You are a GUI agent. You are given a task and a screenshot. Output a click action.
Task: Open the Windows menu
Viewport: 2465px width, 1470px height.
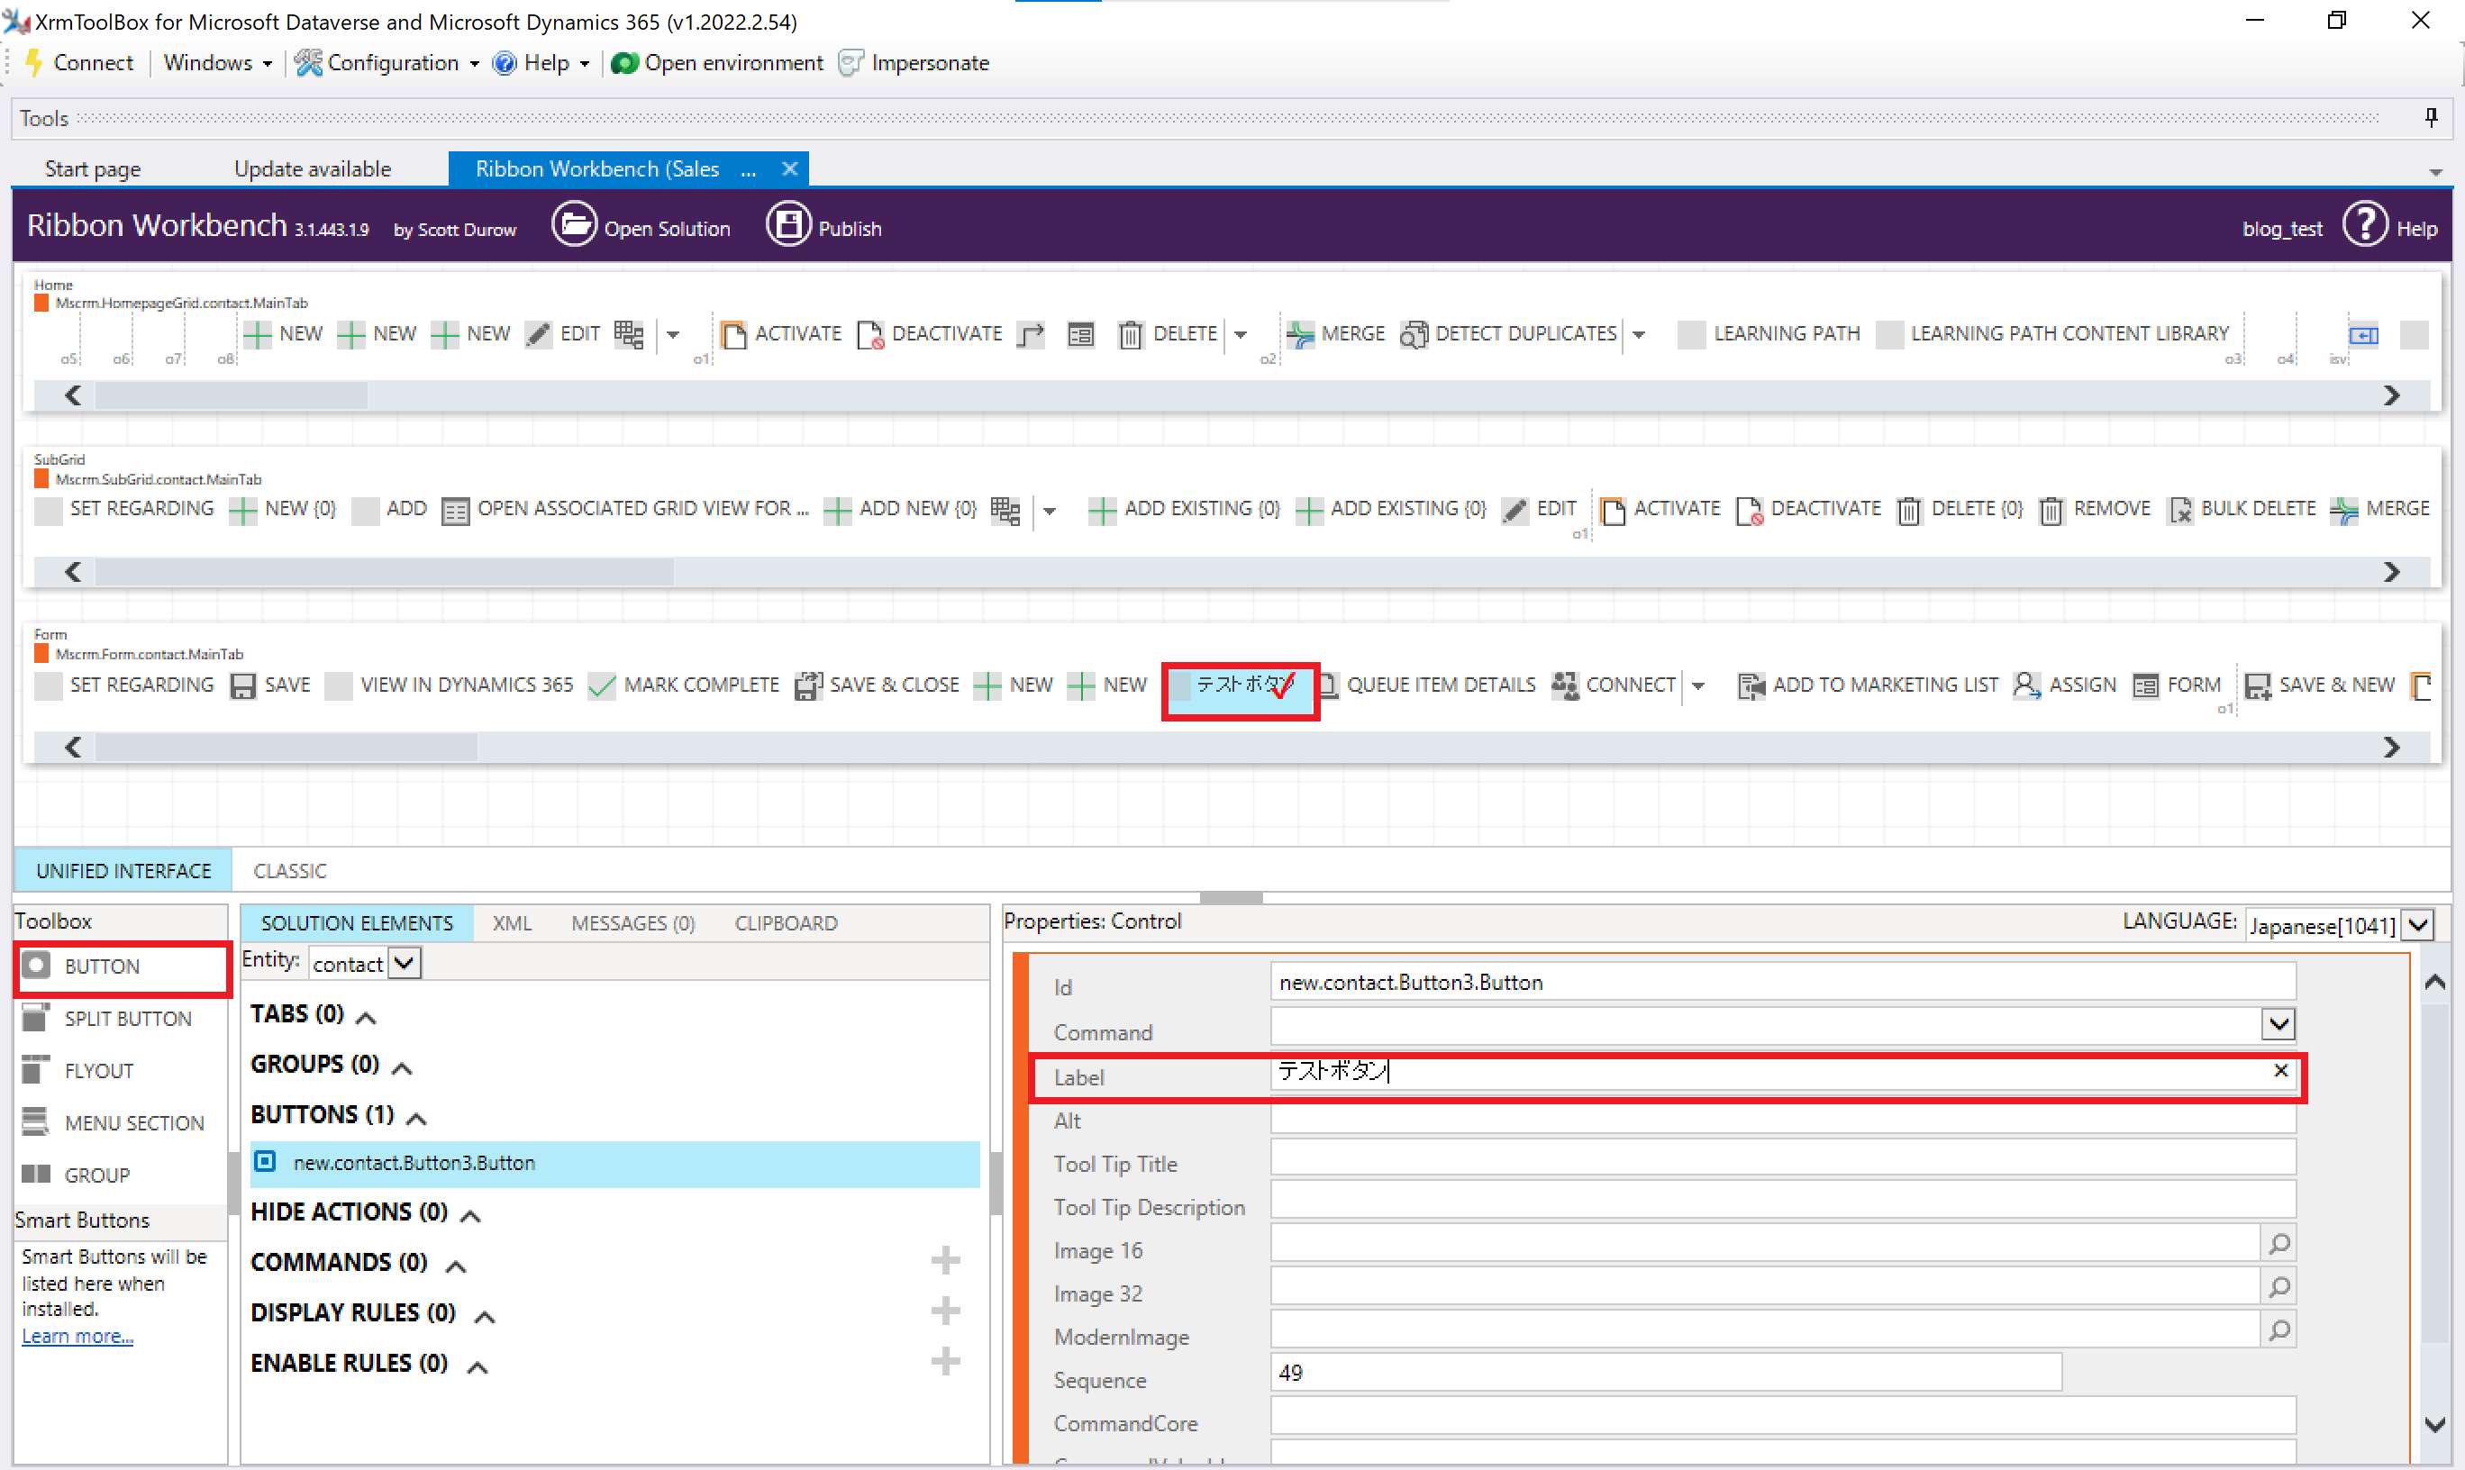click(x=217, y=62)
